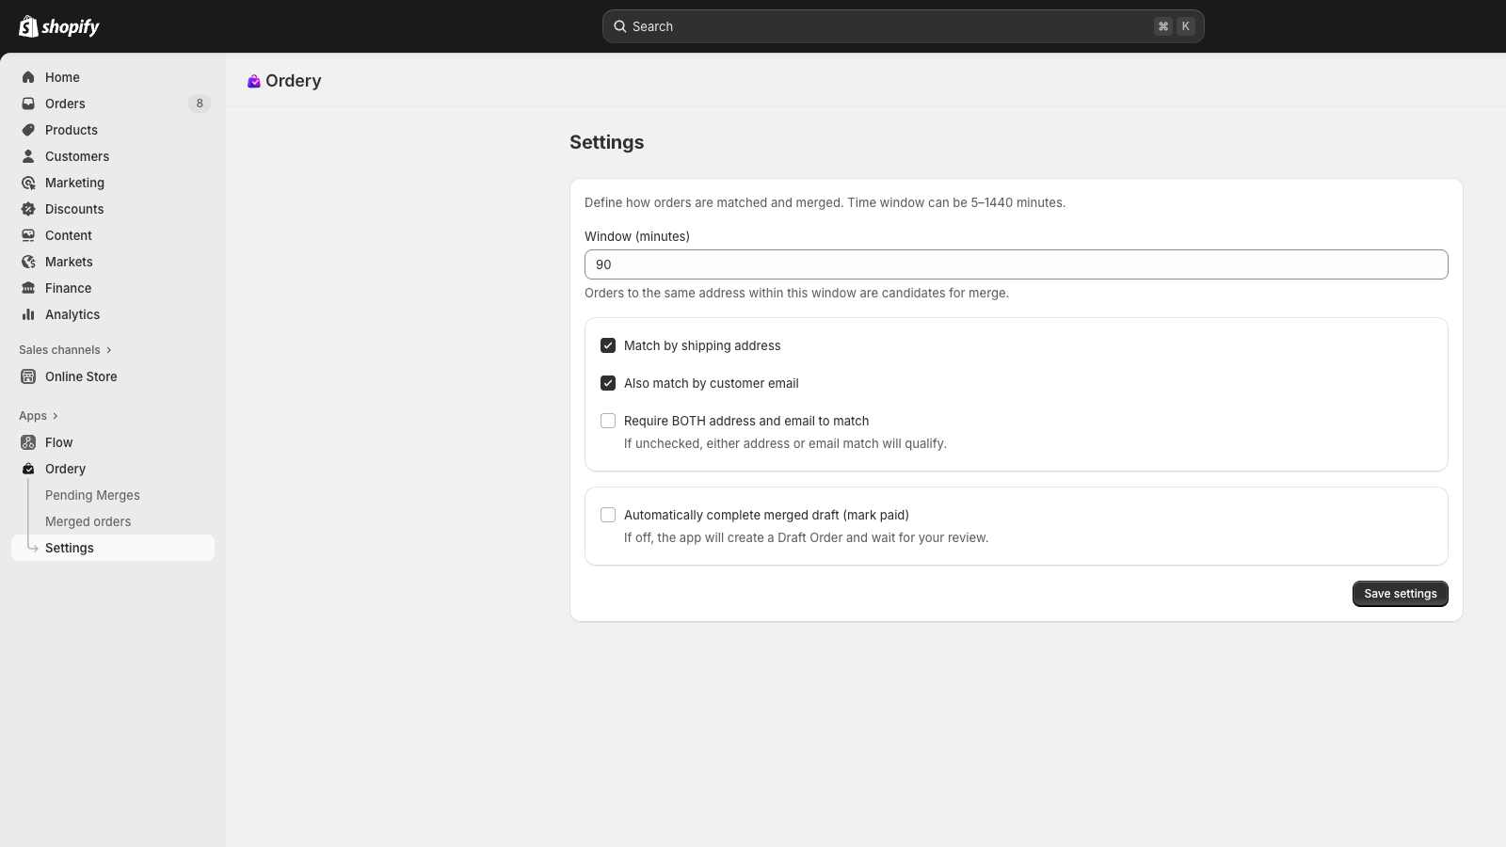
Task: Check Automatically complete merged draft
Action: click(608, 515)
